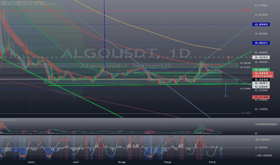The image size is (280, 165).
Task: Click 0.4000 on the price axis
Action: coord(261,62)
